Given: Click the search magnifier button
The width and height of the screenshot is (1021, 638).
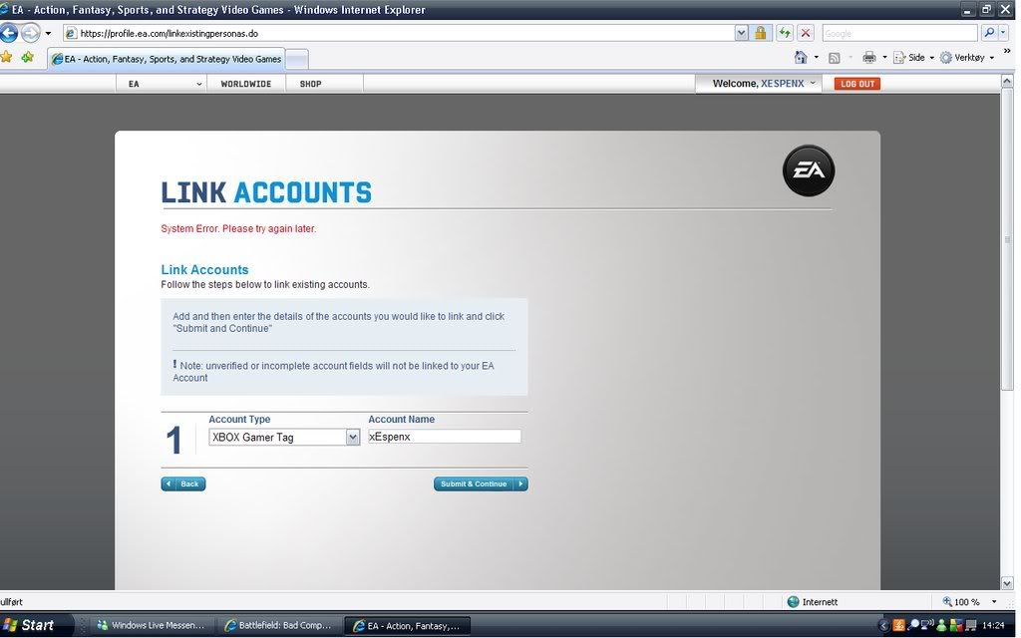Looking at the screenshot, I should [989, 33].
